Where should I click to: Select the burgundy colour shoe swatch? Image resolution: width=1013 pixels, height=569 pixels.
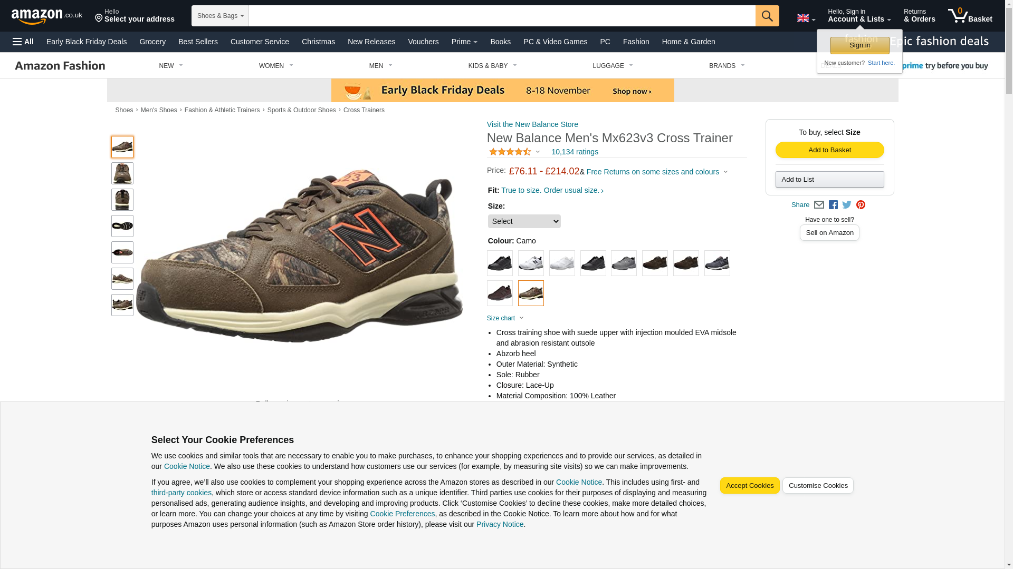click(x=500, y=293)
